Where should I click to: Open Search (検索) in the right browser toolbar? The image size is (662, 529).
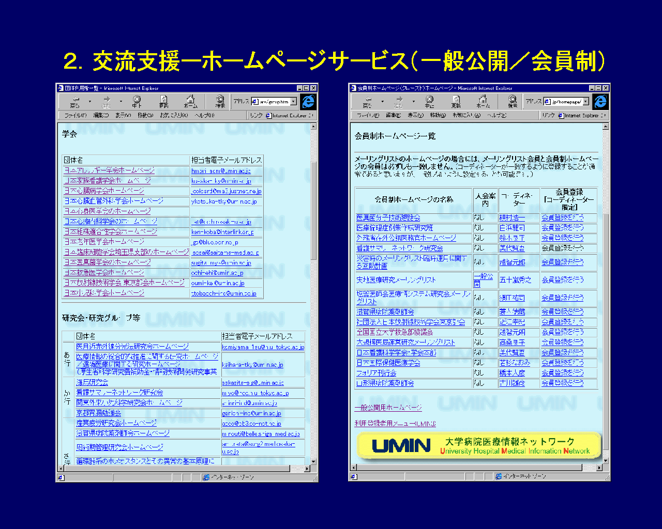point(512,101)
